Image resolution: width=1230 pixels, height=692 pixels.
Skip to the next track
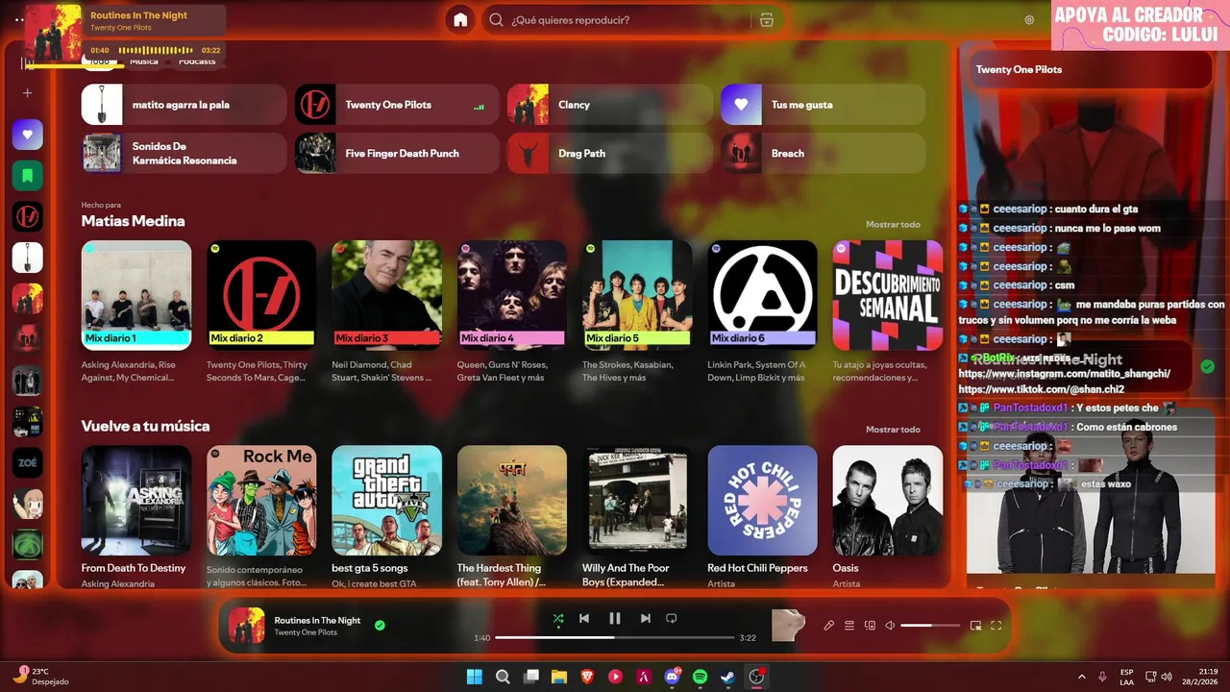coord(646,619)
